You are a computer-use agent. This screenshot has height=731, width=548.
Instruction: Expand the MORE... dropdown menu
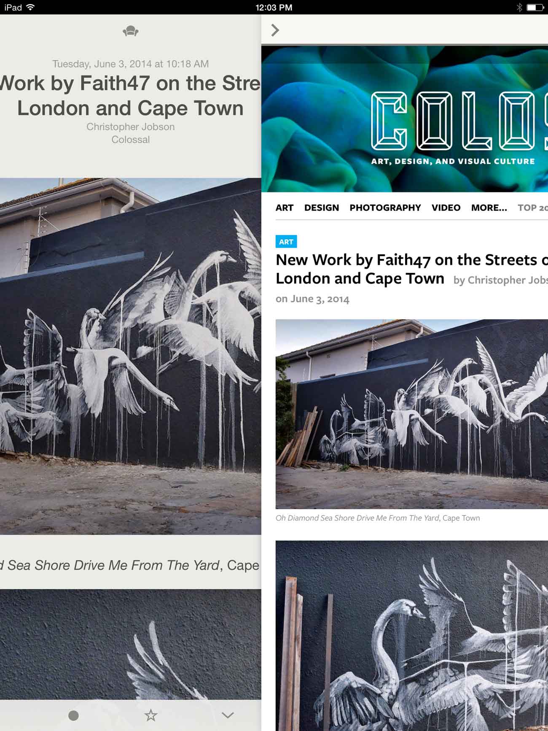pyautogui.click(x=489, y=208)
